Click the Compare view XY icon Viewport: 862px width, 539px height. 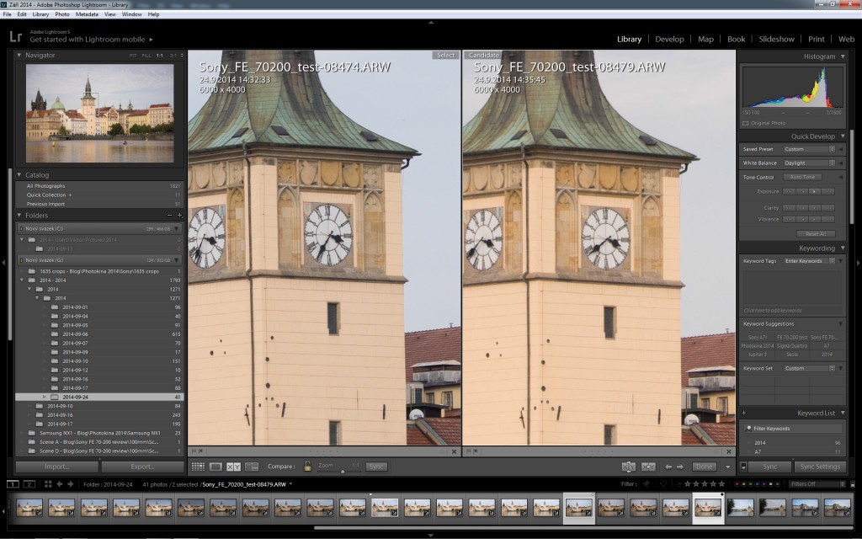pyautogui.click(x=233, y=466)
